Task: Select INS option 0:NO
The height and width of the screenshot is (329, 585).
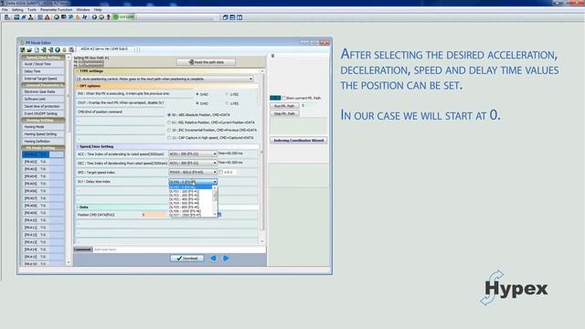Action: pyautogui.click(x=202, y=94)
